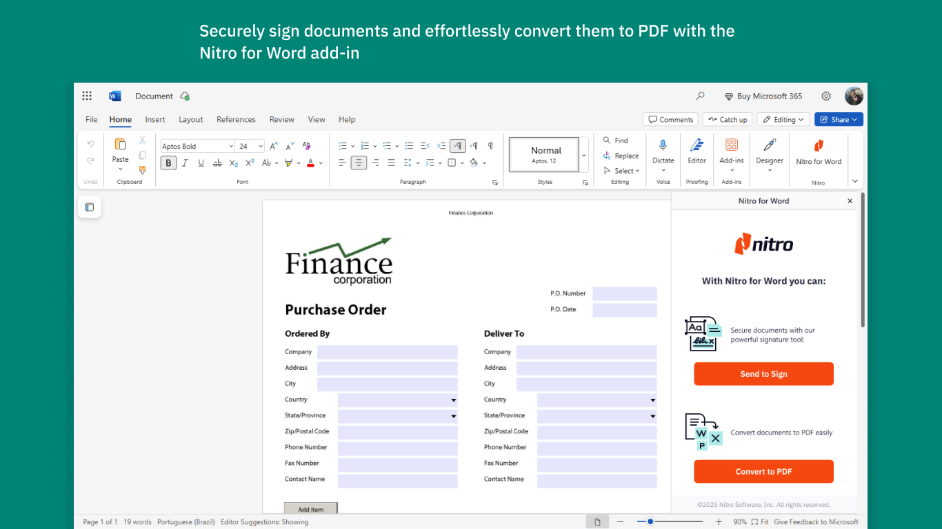Decrease paragraph indent
Viewport: 942px width, 529px height.
(x=425, y=146)
